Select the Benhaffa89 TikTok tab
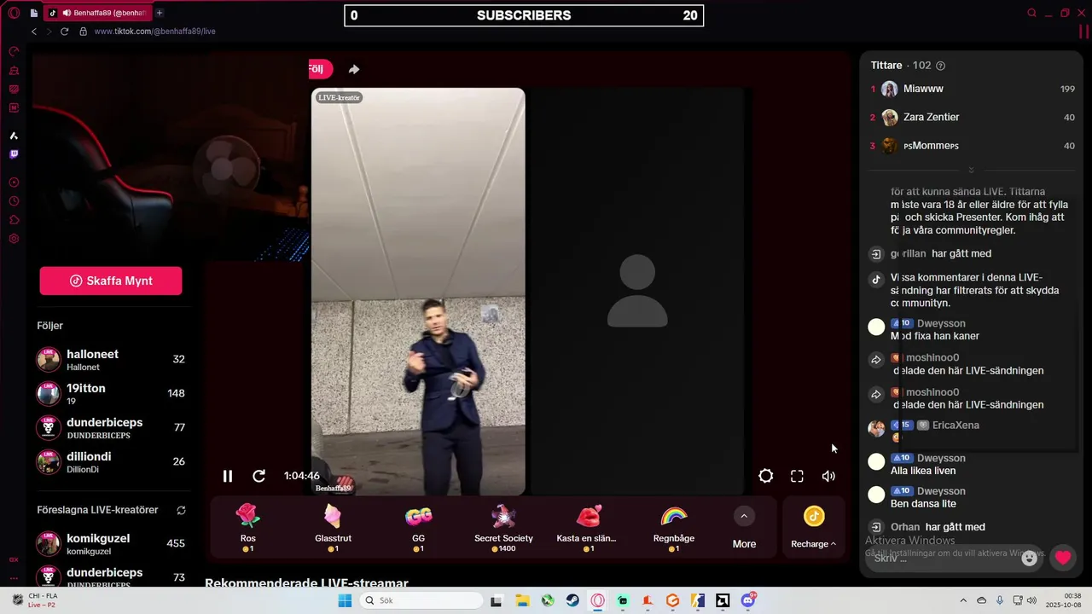This screenshot has height=614, width=1092. 96,13
